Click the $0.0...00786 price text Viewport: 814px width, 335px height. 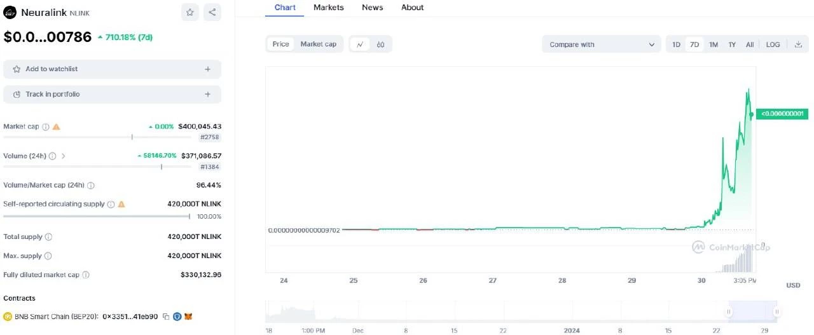tap(48, 37)
